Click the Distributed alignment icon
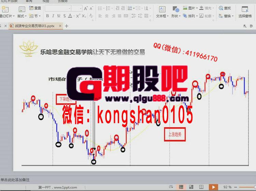 (x=126, y=16)
